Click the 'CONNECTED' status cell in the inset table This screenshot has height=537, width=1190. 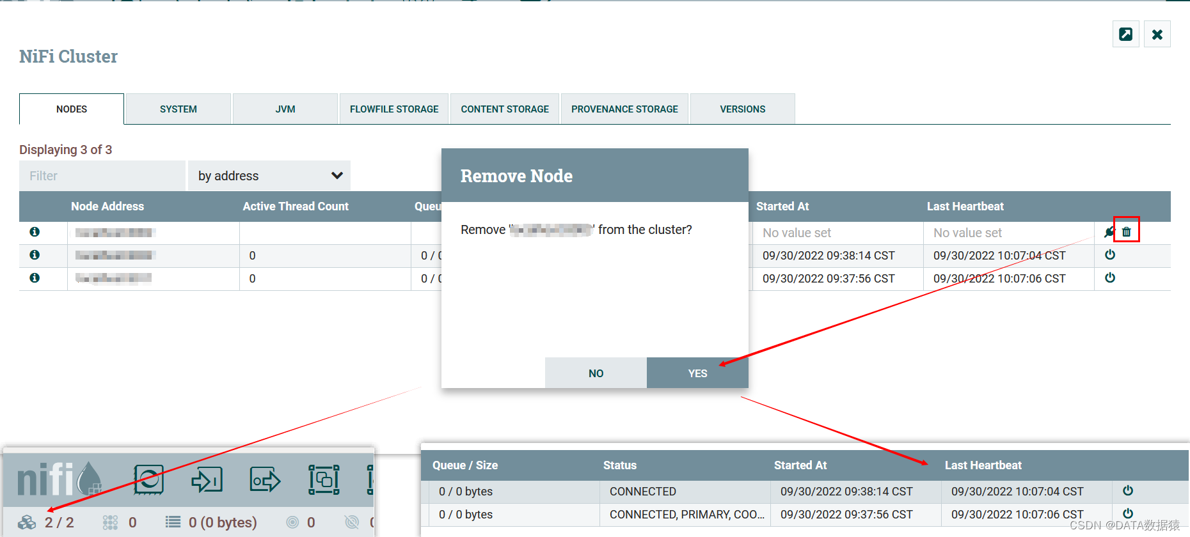(x=643, y=492)
